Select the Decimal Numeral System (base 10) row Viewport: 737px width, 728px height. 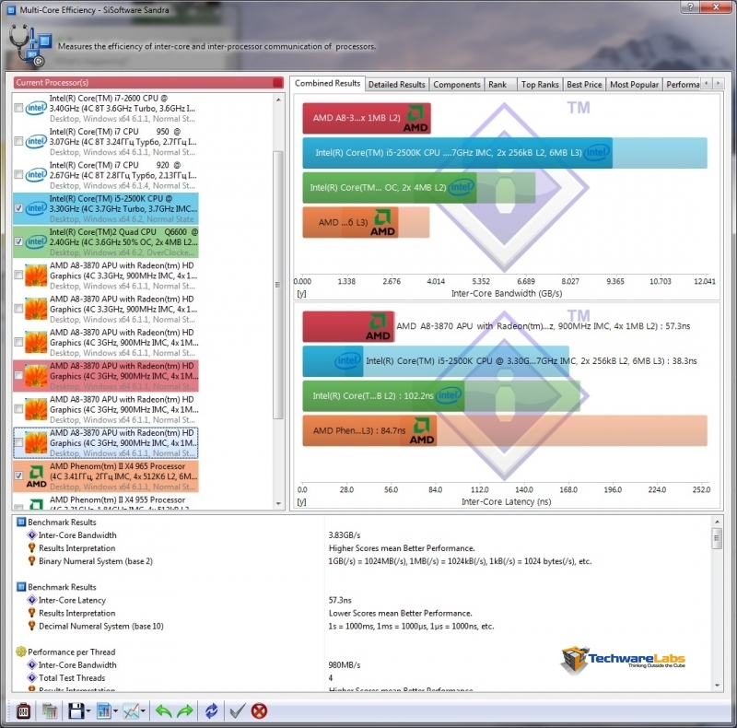tap(101, 626)
